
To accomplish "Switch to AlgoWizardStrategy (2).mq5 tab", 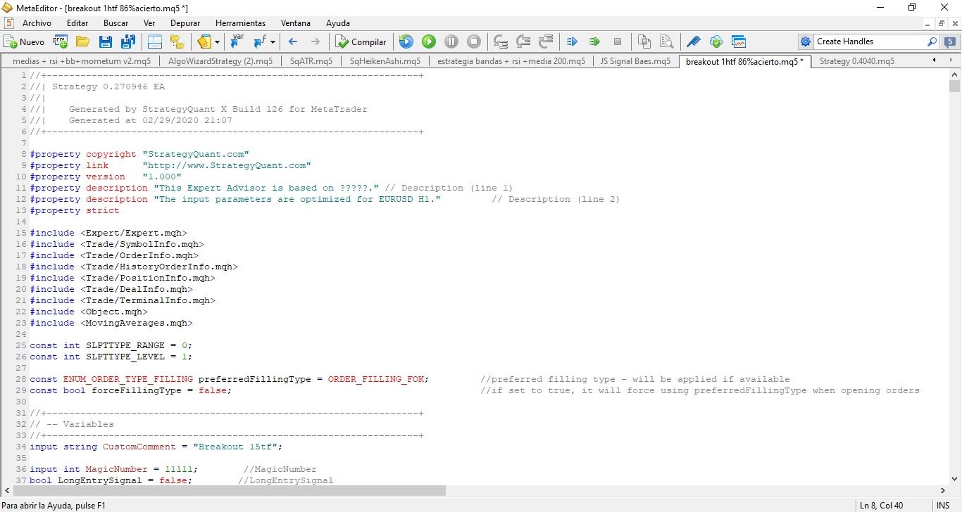I will pyautogui.click(x=220, y=61).
